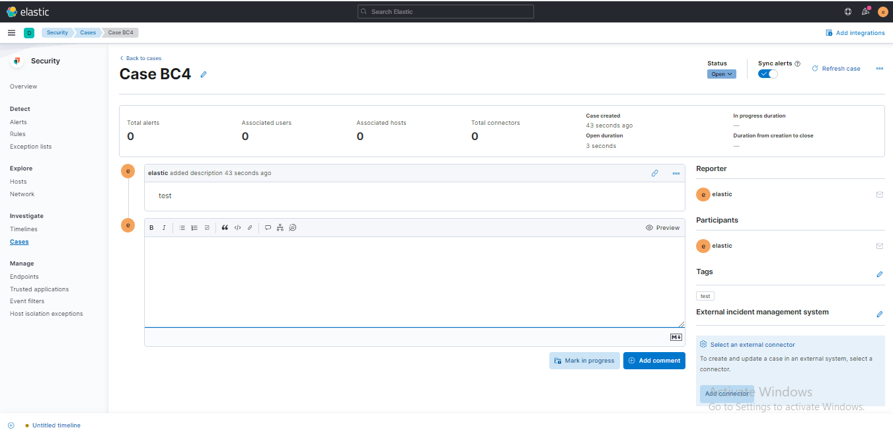The width and height of the screenshot is (893, 434).
Task: Open description actions ellipsis menu
Action: coord(676,173)
